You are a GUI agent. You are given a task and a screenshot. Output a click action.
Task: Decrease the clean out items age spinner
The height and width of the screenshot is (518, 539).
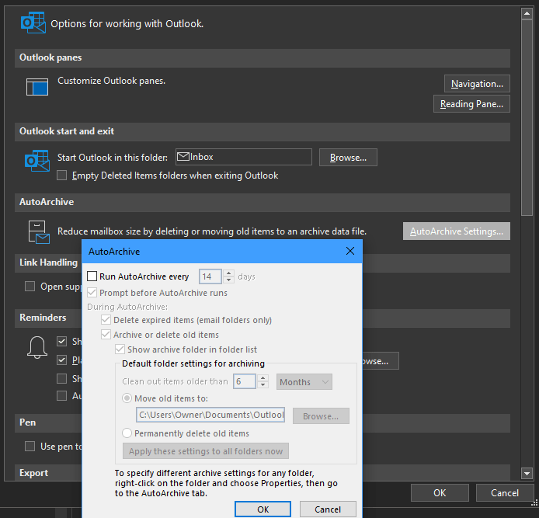coord(263,385)
